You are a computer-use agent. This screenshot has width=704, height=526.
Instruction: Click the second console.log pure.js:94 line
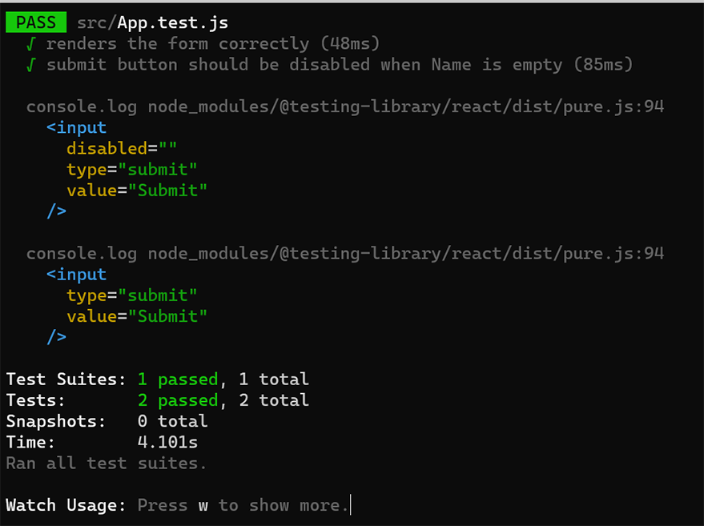point(345,254)
